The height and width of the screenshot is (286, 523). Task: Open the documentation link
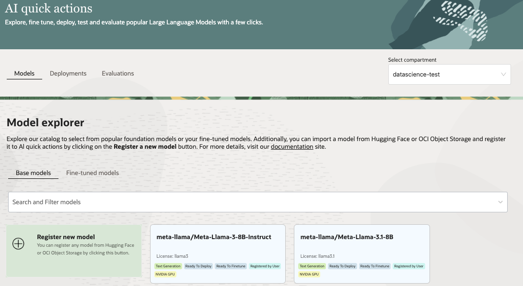click(x=292, y=146)
